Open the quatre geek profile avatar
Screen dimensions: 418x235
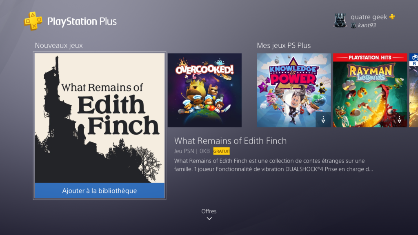(x=340, y=21)
